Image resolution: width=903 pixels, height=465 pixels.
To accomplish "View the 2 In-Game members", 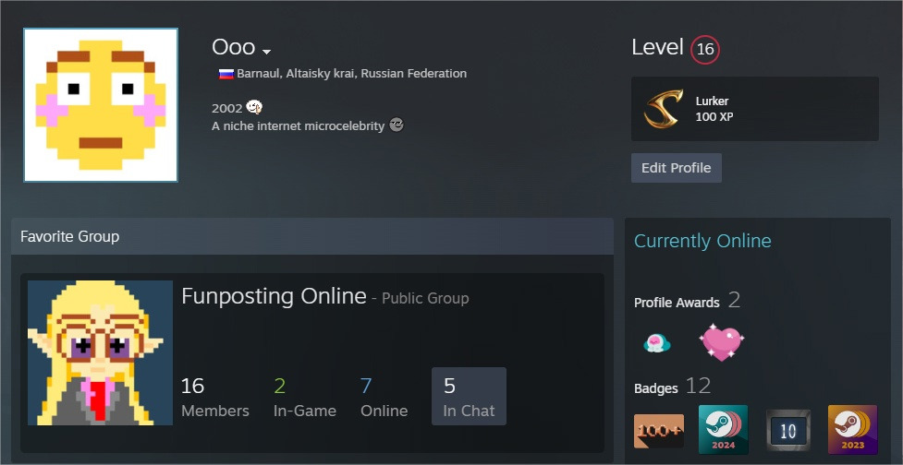I will pyautogui.click(x=305, y=397).
